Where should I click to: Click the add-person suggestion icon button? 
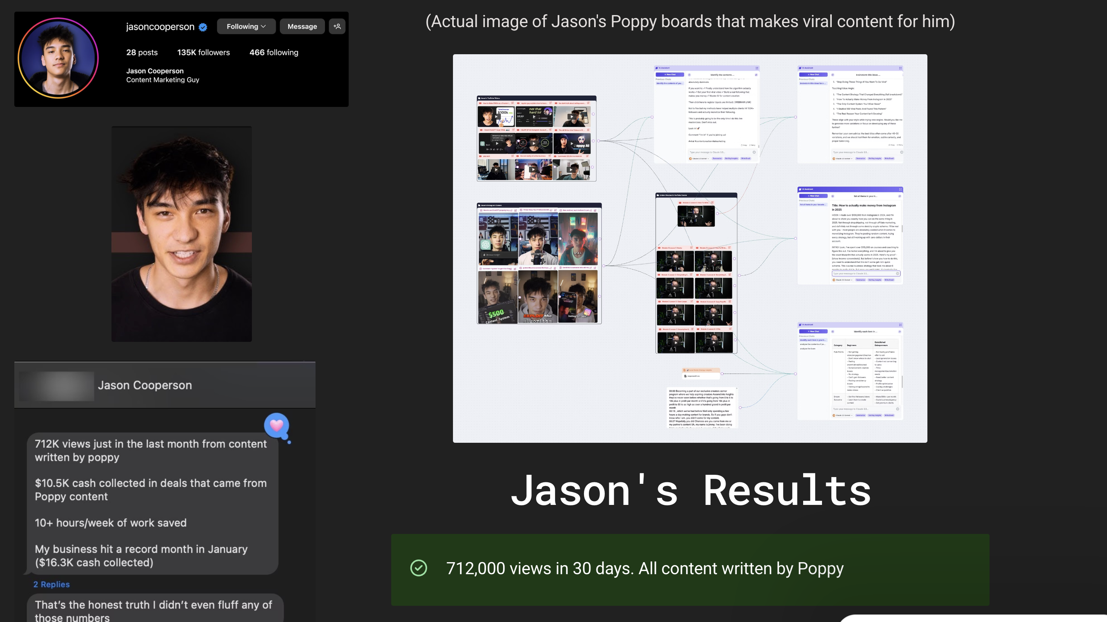click(337, 26)
